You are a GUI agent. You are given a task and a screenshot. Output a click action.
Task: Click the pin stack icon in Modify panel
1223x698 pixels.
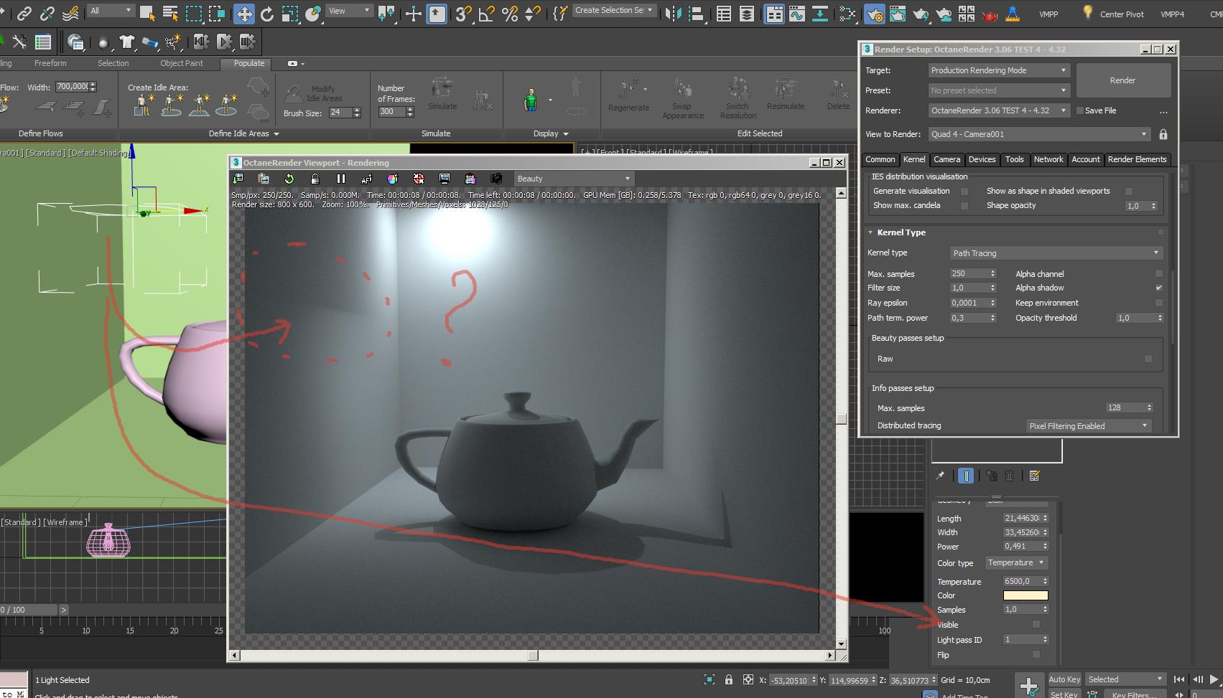[x=940, y=476]
